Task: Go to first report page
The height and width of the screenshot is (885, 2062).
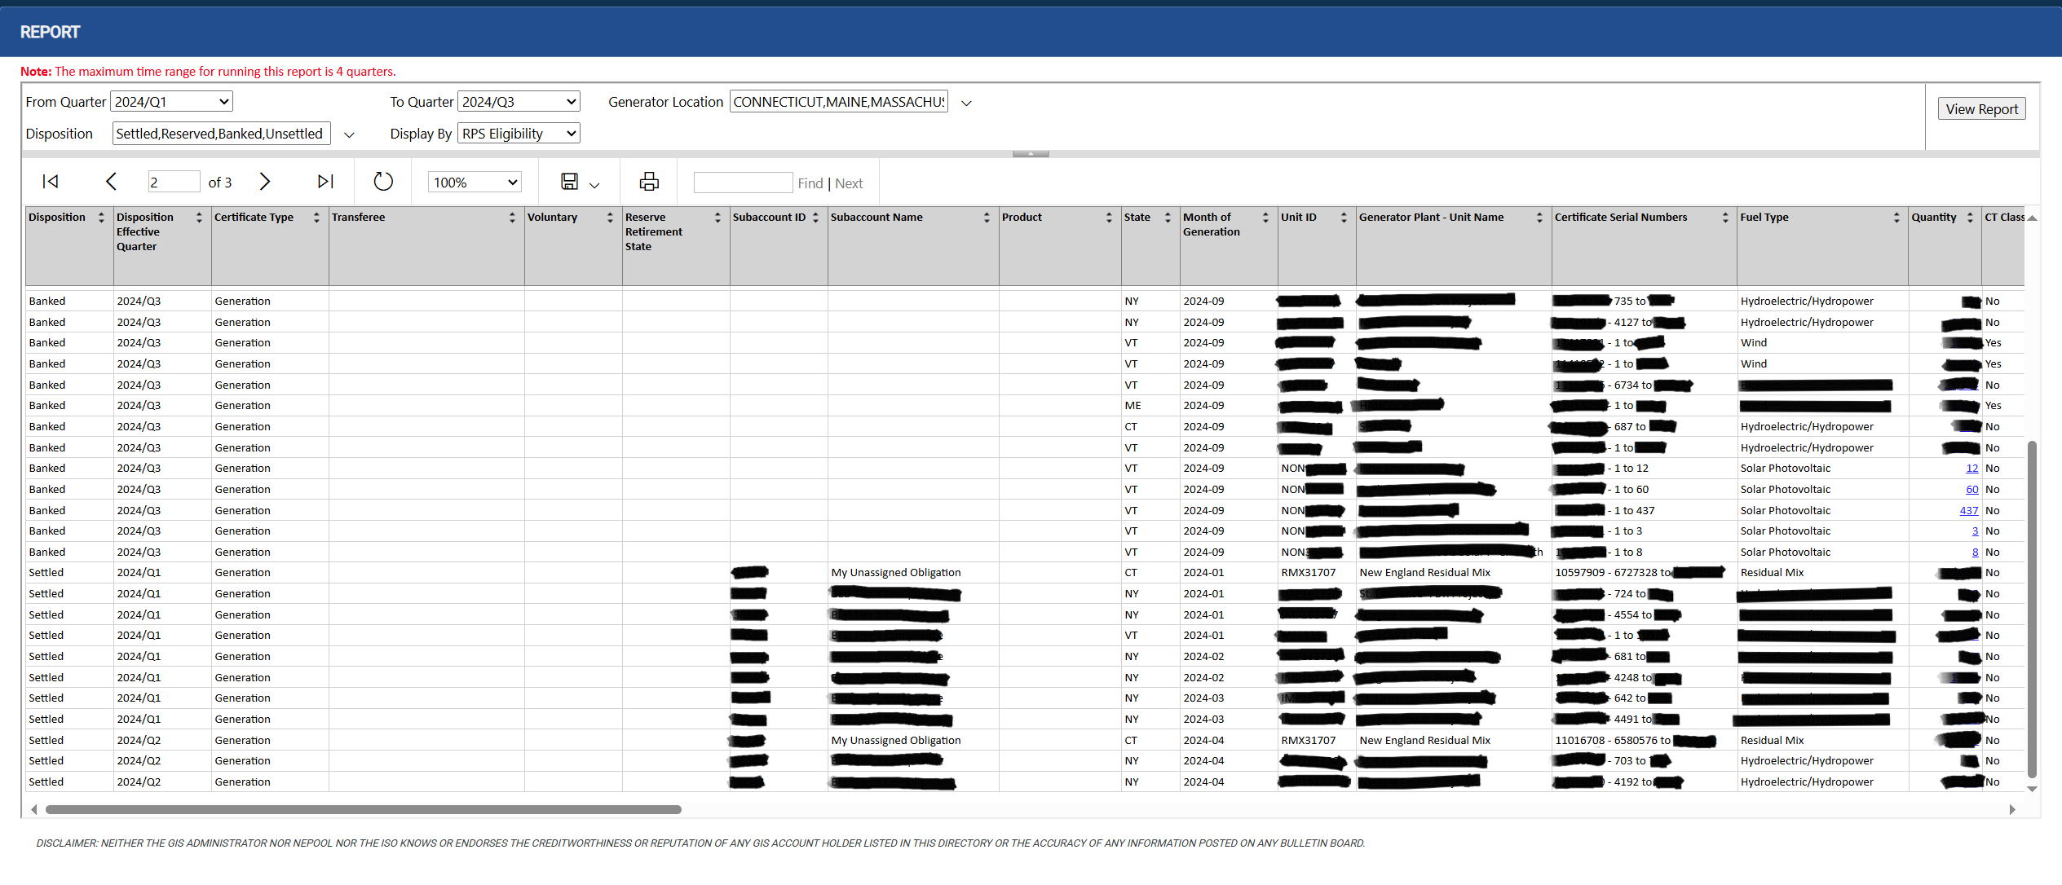Action: tap(51, 182)
